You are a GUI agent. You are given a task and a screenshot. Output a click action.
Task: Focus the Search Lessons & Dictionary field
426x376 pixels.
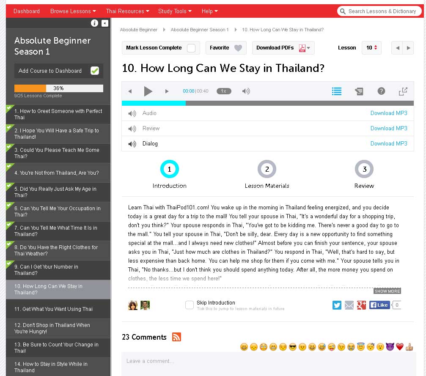pos(379,11)
